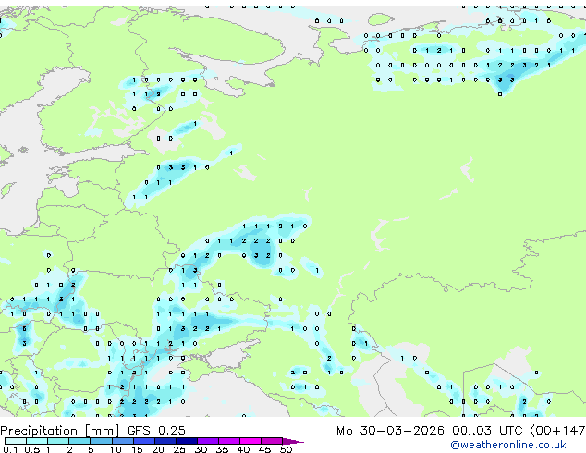Image resolution: width=586 pixels, height=453 pixels.
Task: Click the 'Mo 30-03-2026' date text
Action: pos(390,431)
